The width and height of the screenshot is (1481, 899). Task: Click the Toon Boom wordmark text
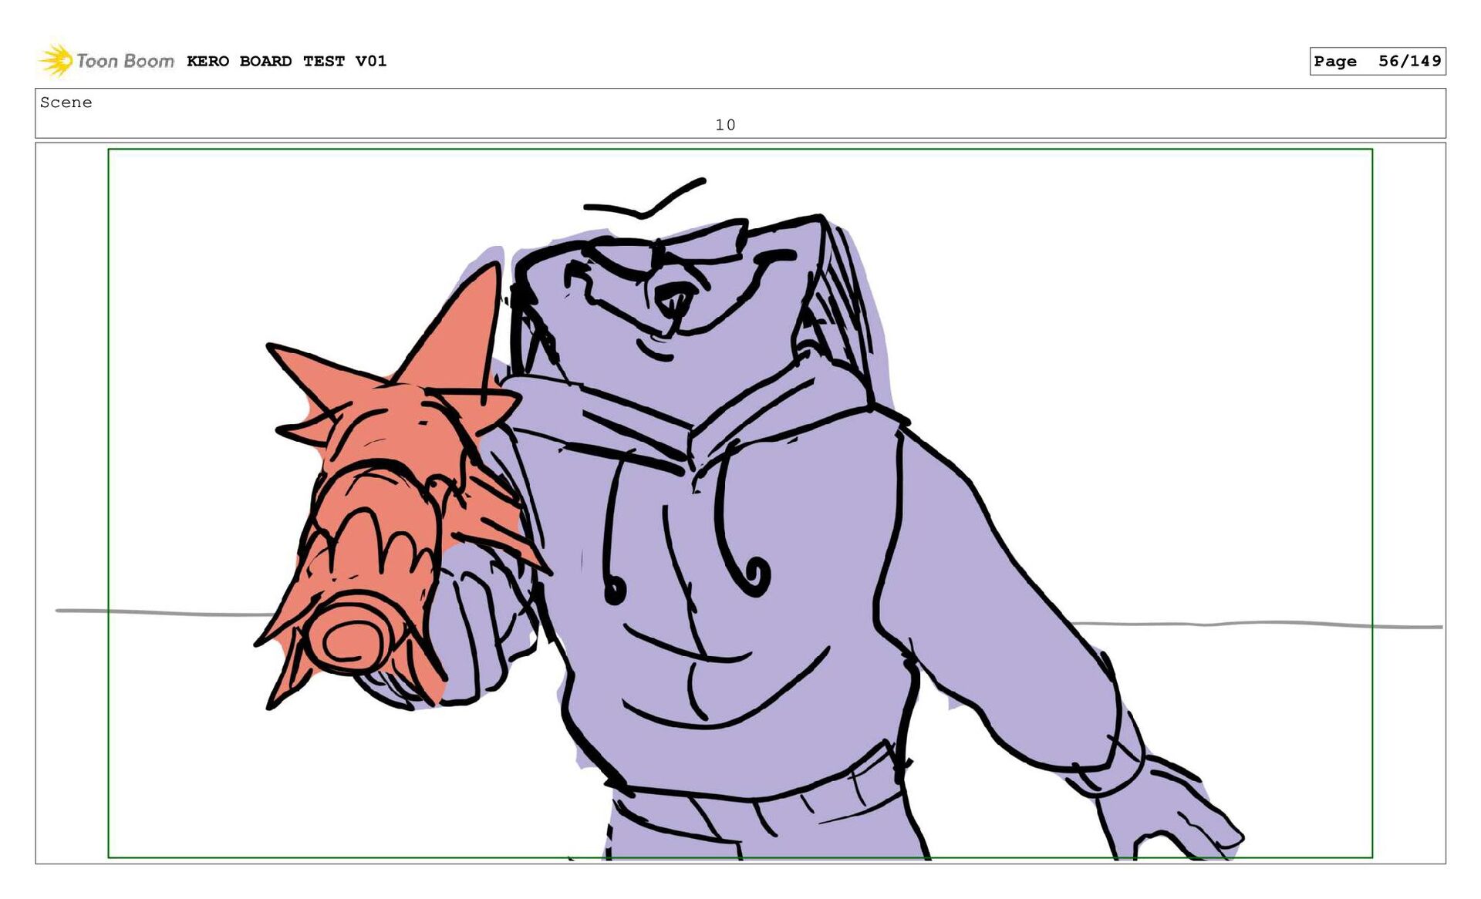[x=125, y=61]
